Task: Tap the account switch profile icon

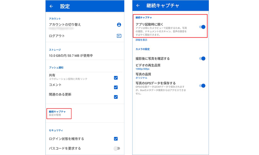Action: point(119,25)
